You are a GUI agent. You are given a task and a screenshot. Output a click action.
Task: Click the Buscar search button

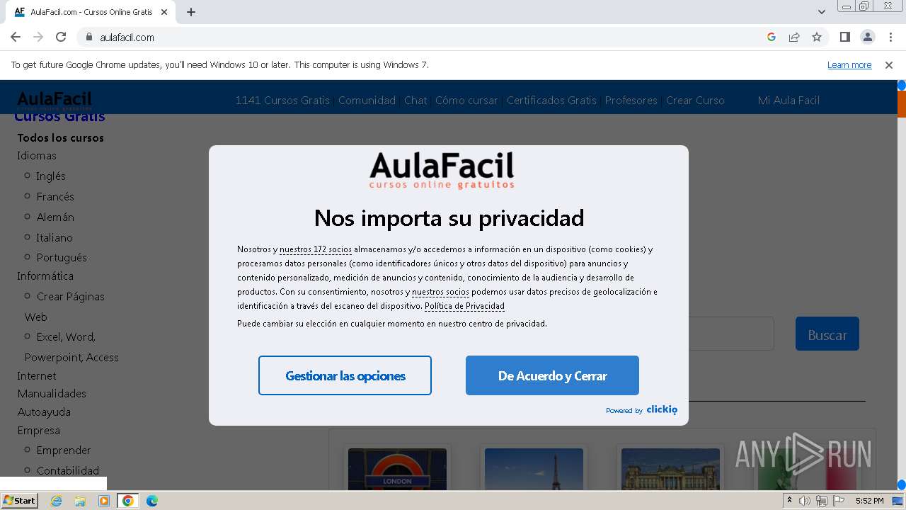coord(827,334)
